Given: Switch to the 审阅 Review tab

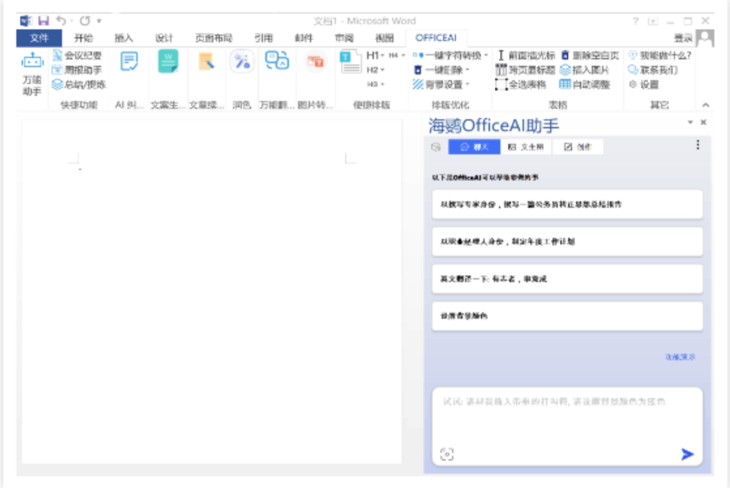Looking at the screenshot, I should click(x=344, y=38).
